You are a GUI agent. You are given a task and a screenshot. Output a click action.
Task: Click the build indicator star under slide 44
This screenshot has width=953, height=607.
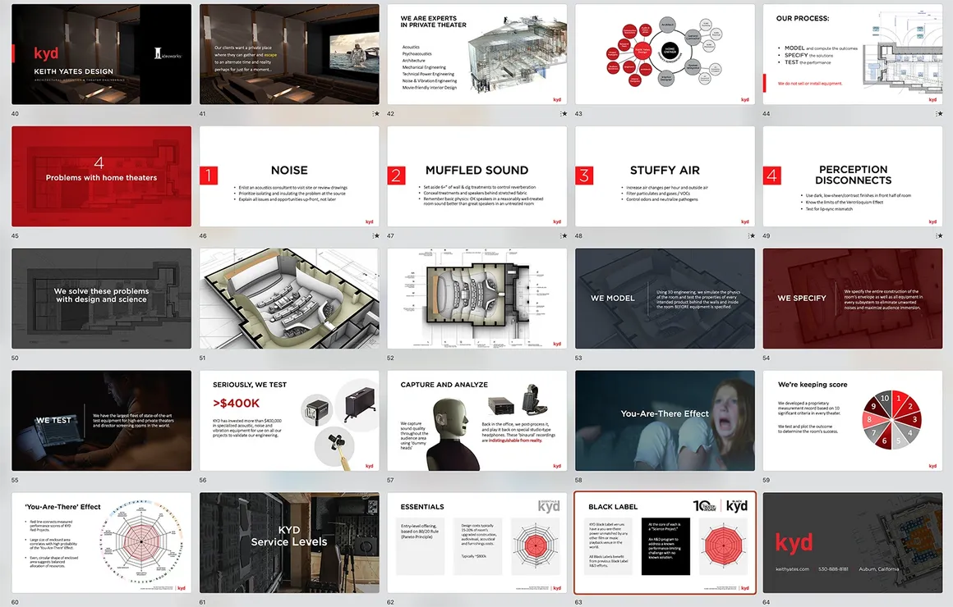click(939, 113)
